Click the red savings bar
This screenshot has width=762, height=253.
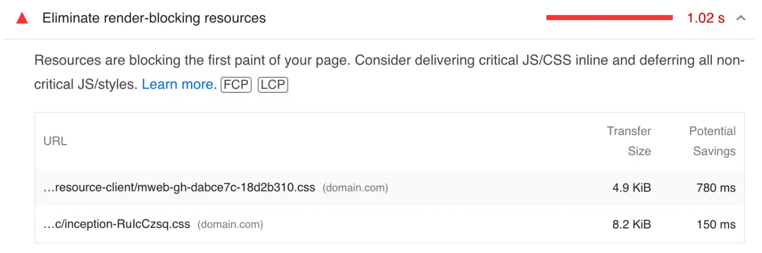tap(609, 18)
